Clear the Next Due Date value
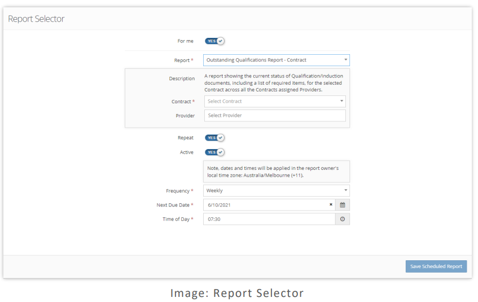Screen dimensions: 478x302 coord(331,205)
